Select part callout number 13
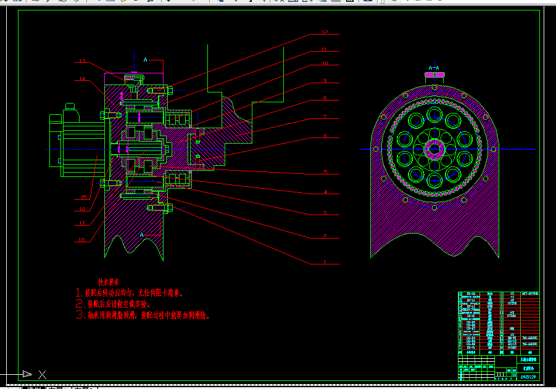The height and width of the screenshot is (389, 556). 82,61
